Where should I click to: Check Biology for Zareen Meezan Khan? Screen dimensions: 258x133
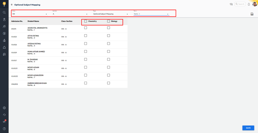pyautogui.click(x=109, y=83)
